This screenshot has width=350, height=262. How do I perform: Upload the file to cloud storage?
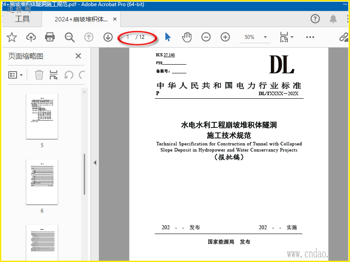tap(31, 37)
